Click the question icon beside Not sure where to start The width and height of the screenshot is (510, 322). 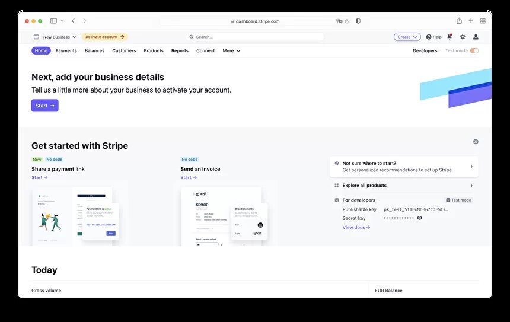click(x=337, y=164)
